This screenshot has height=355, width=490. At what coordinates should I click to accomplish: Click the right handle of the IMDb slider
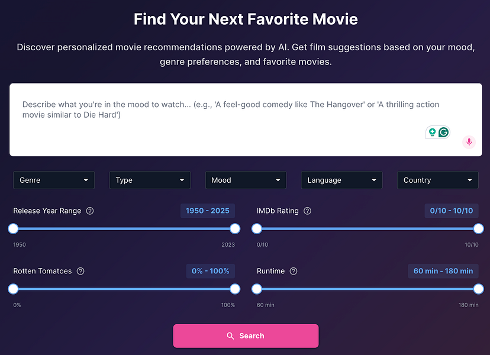(x=478, y=228)
